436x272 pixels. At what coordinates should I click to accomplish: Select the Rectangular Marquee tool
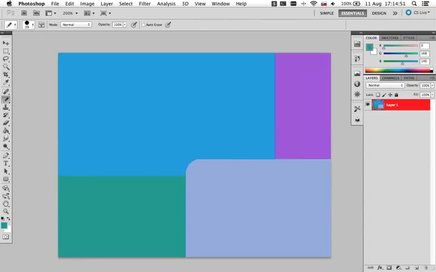point(6,51)
